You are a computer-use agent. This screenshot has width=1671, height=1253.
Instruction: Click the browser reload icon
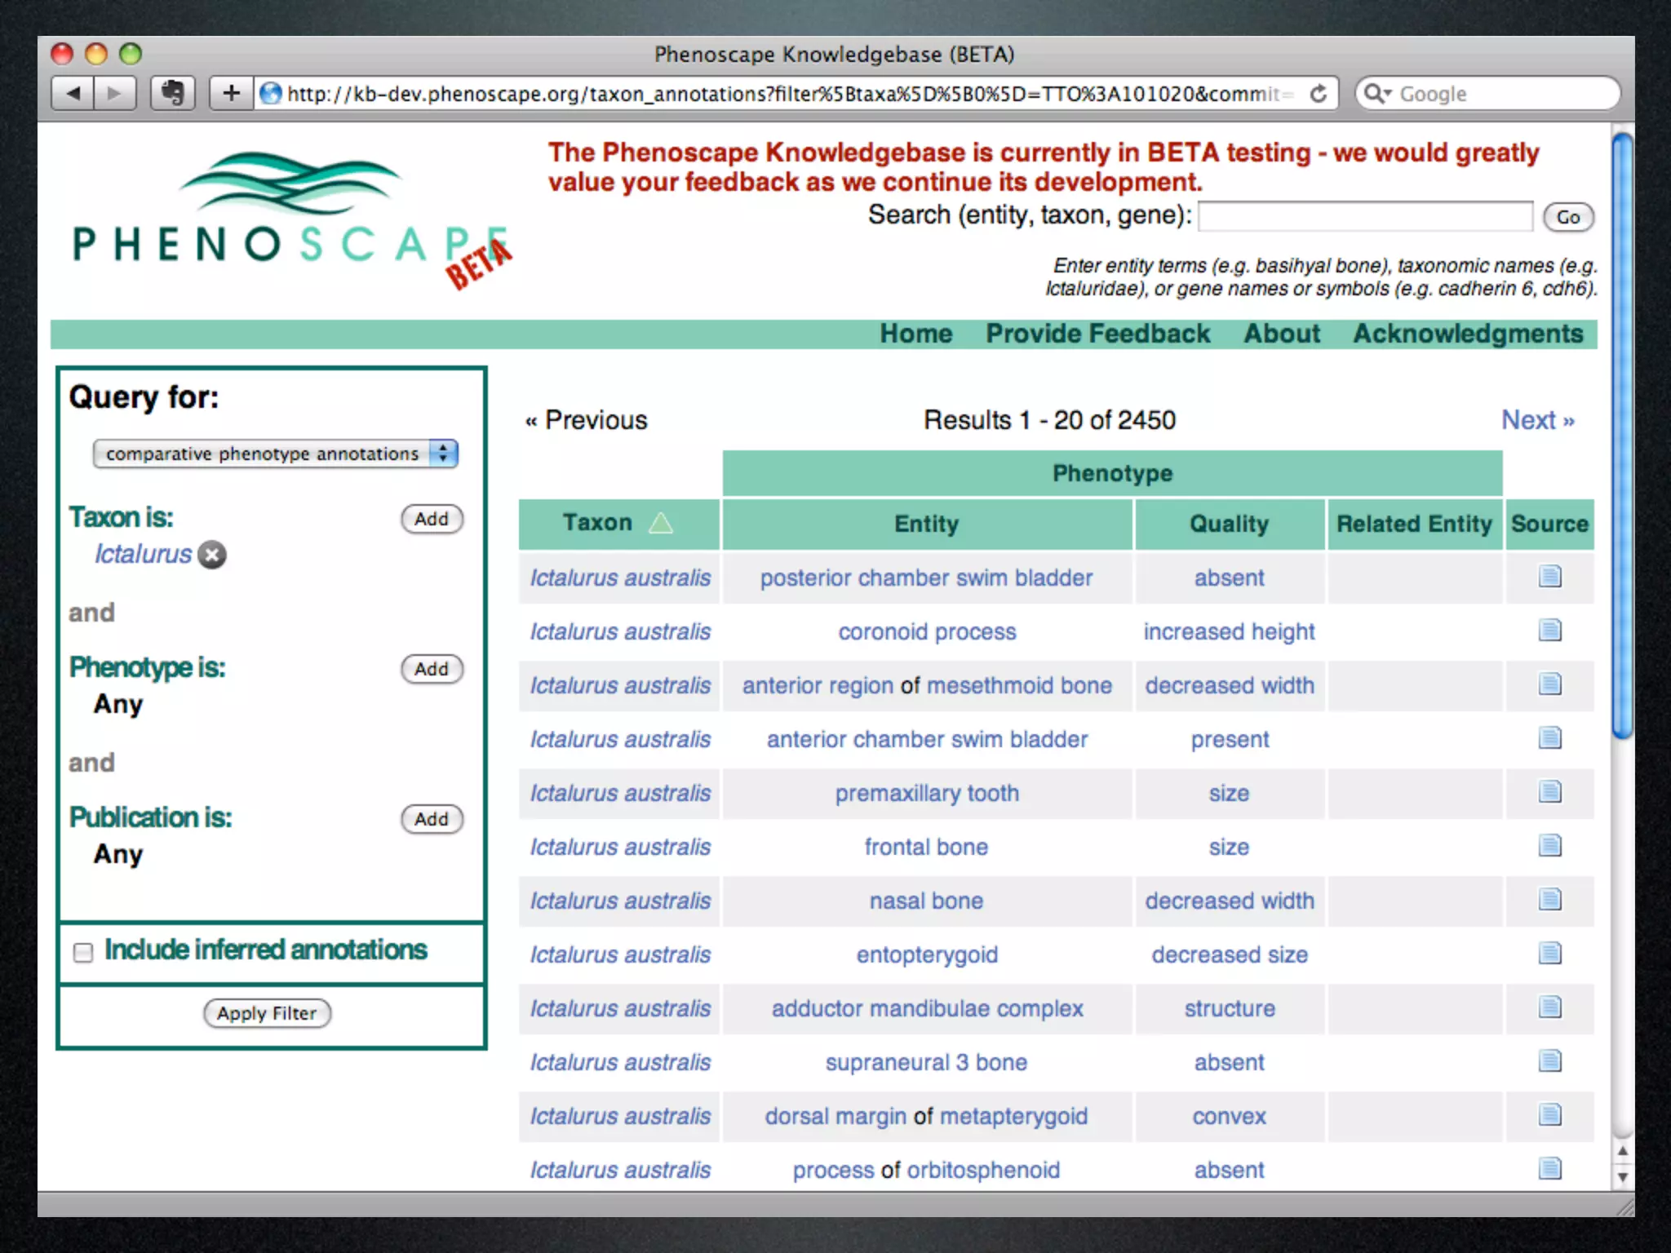click(1319, 94)
